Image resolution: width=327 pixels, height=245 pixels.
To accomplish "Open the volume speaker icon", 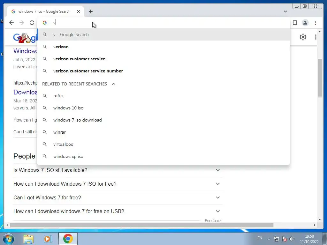I will [292, 239].
